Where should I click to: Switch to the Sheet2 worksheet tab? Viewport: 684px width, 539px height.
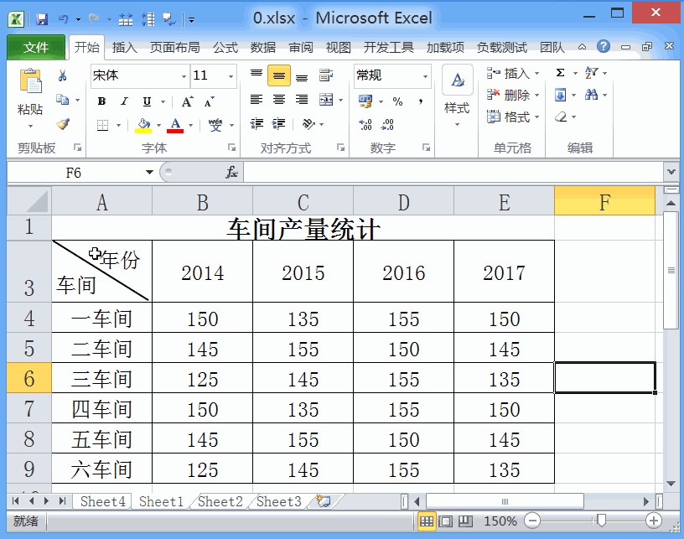click(x=219, y=501)
